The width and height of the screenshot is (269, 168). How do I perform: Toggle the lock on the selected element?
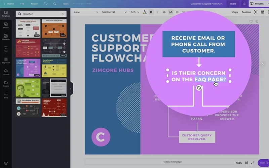262,12
